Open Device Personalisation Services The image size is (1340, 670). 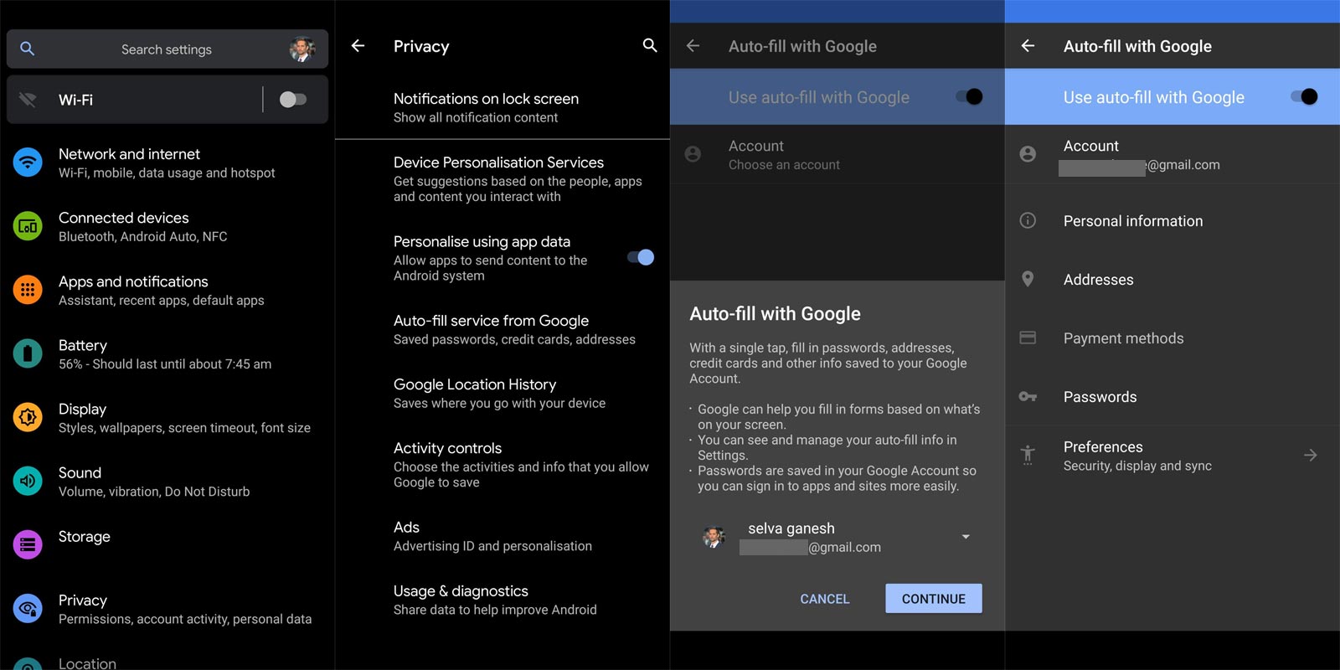[502, 178]
